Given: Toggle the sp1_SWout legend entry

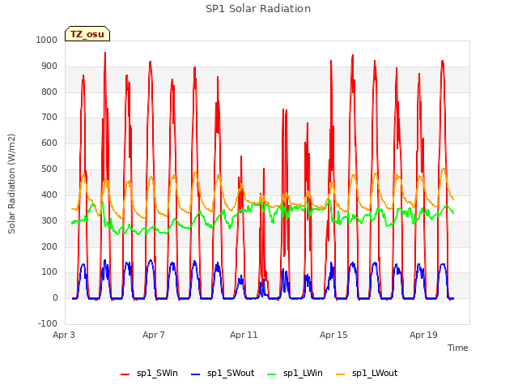Looking at the screenshot, I should [x=223, y=373].
